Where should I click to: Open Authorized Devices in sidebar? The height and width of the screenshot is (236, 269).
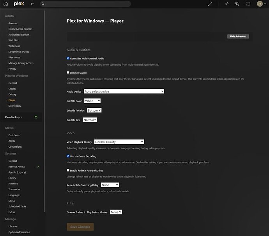19,34
